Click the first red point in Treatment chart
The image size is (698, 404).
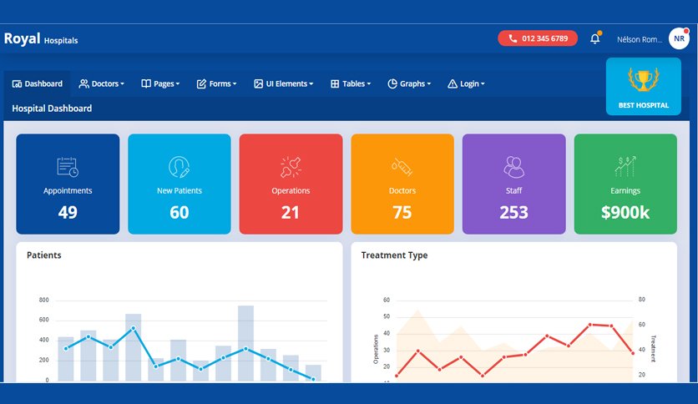tap(397, 376)
